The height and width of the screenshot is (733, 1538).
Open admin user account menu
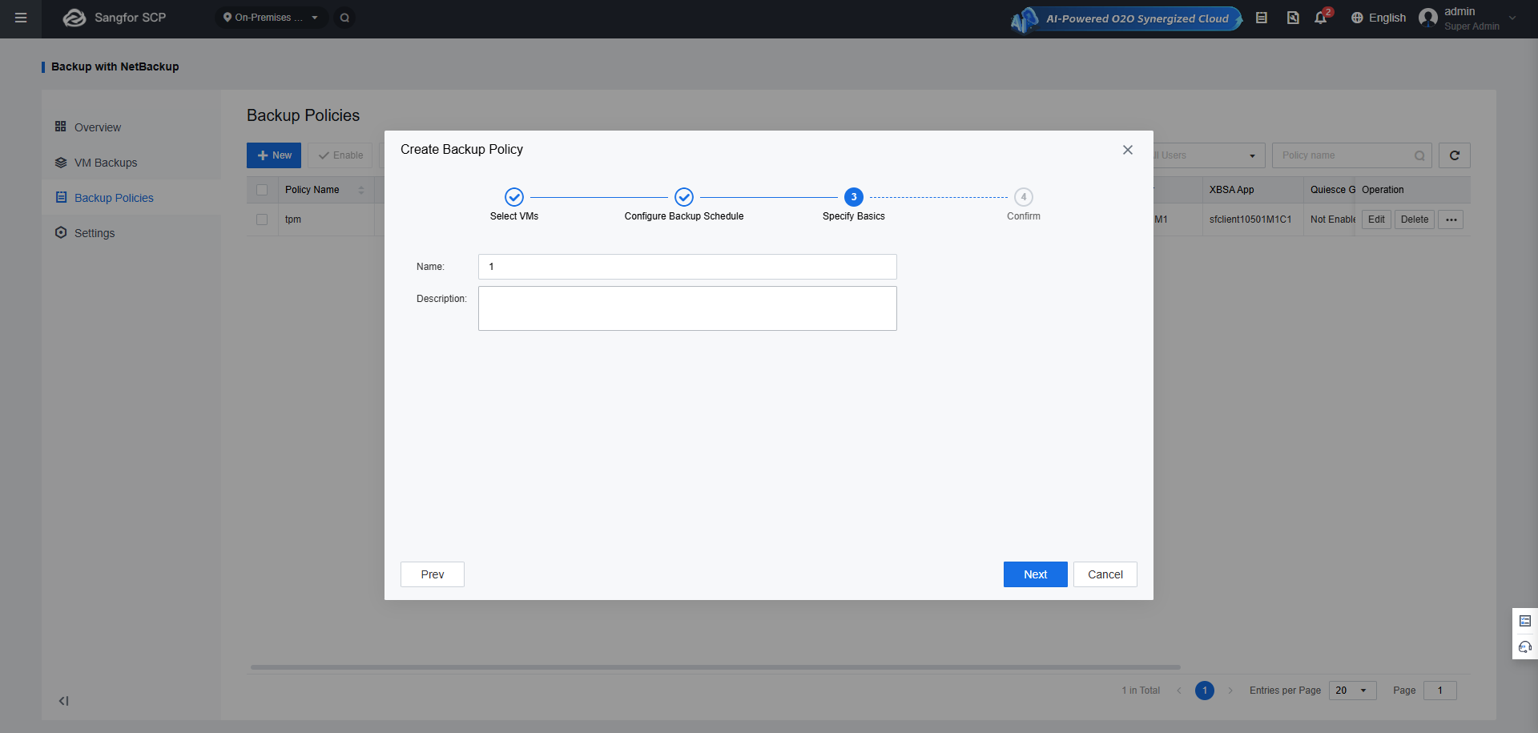(1468, 18)
